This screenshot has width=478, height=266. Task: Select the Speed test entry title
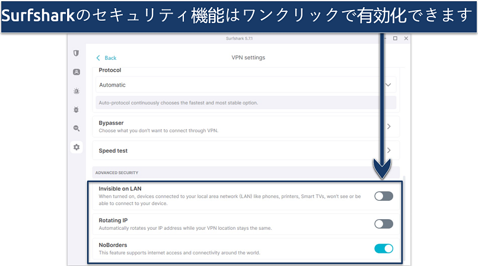click(x=113, y=150)
